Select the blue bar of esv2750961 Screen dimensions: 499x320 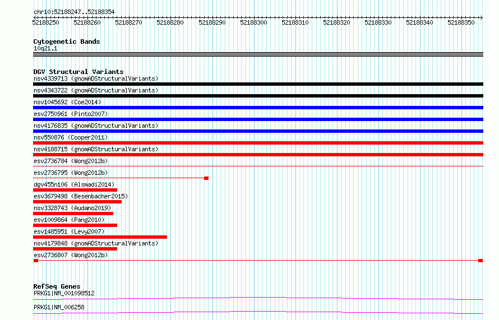(x=258, y=119)
